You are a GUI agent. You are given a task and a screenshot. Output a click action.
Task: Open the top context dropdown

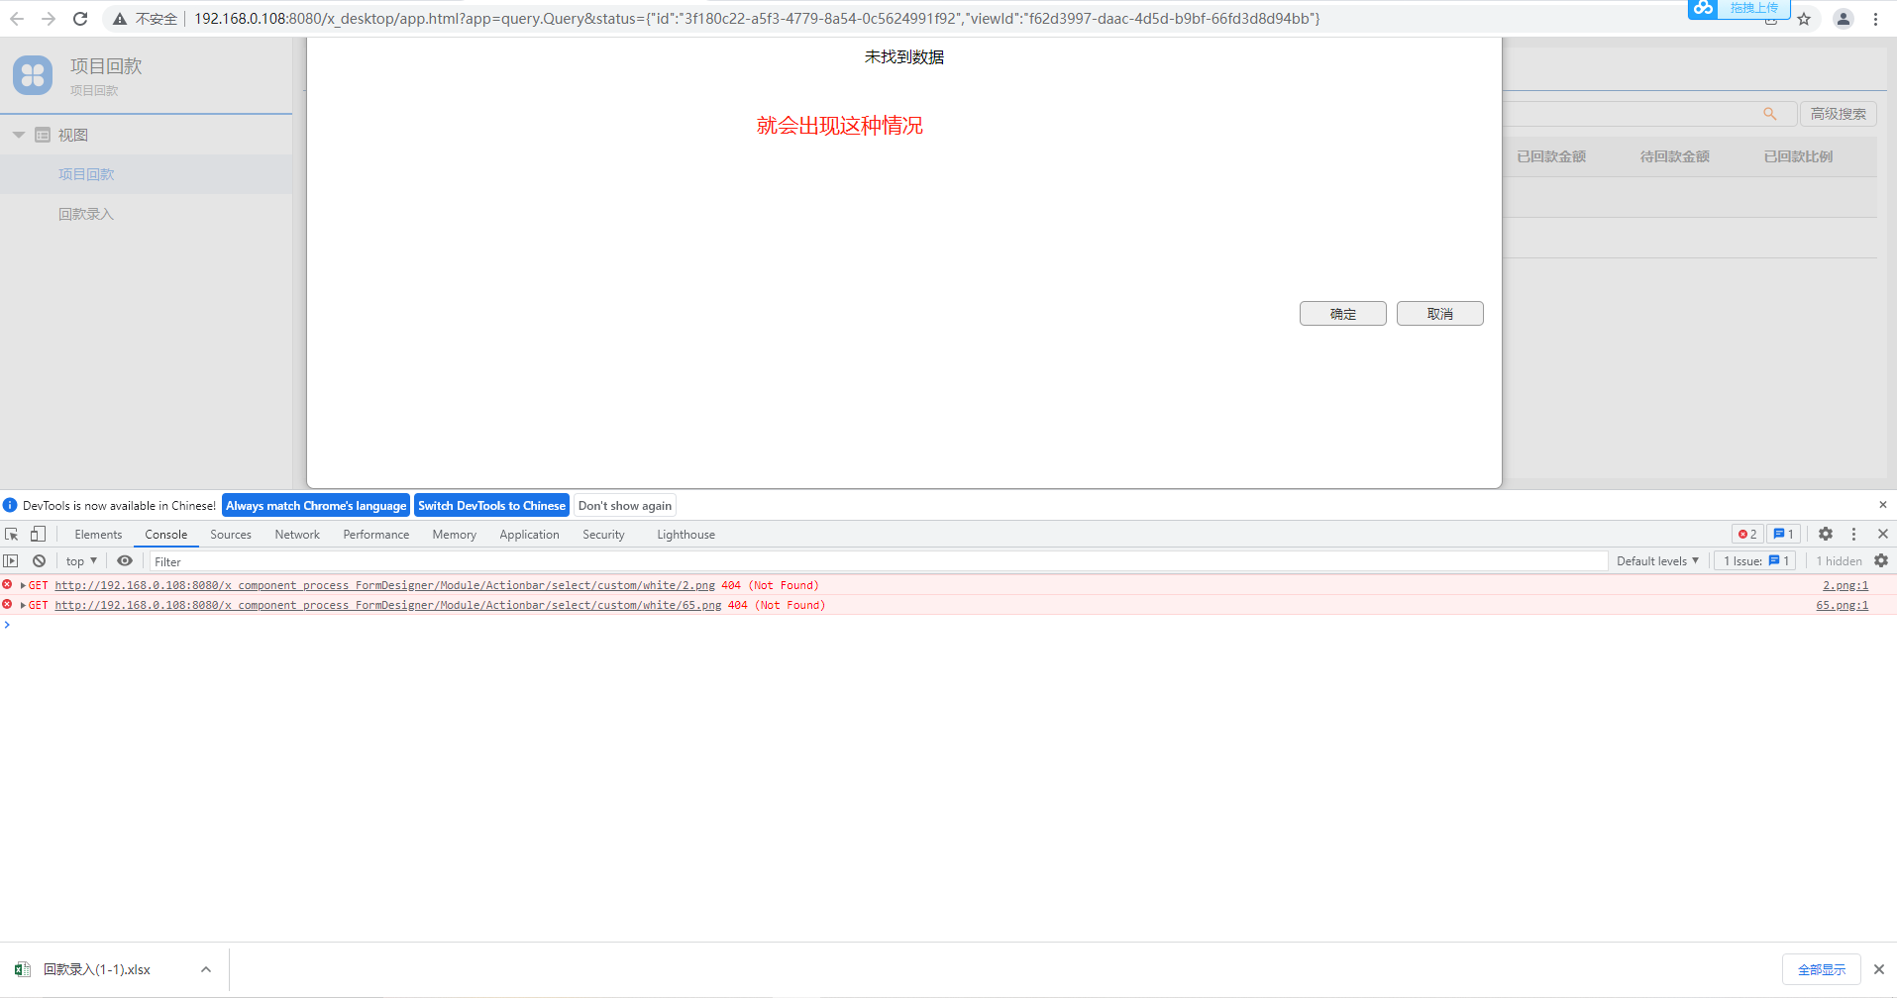click(x=81, y=561)
